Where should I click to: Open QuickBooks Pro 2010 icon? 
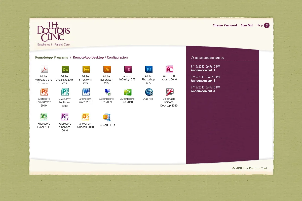tap(128, 92)
